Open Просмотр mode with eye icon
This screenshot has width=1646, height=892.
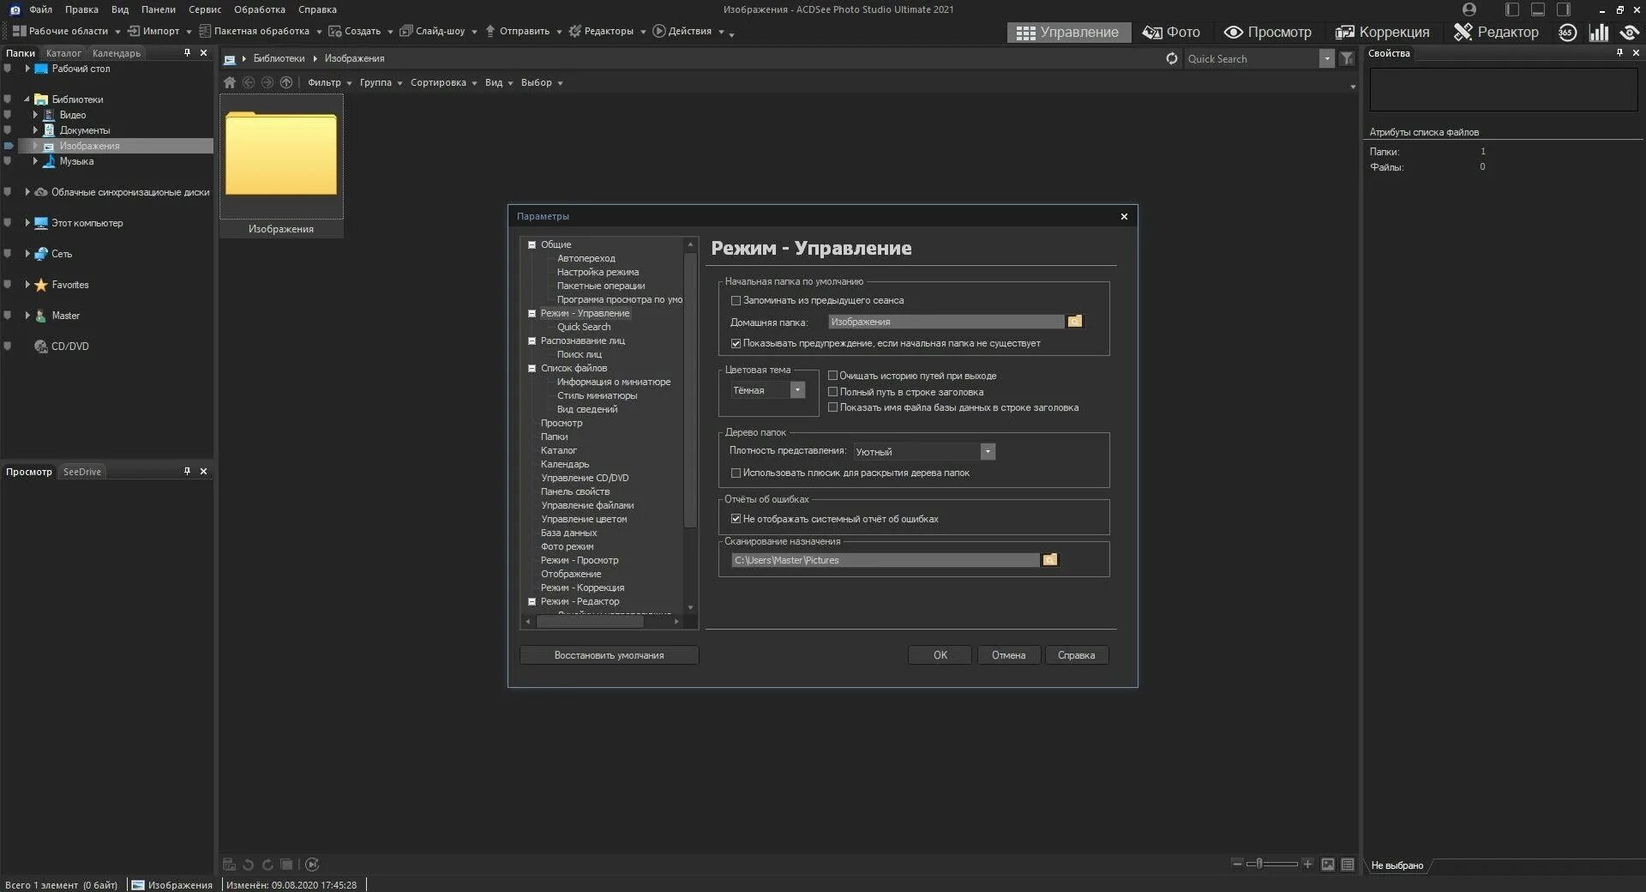[1268, 32]
